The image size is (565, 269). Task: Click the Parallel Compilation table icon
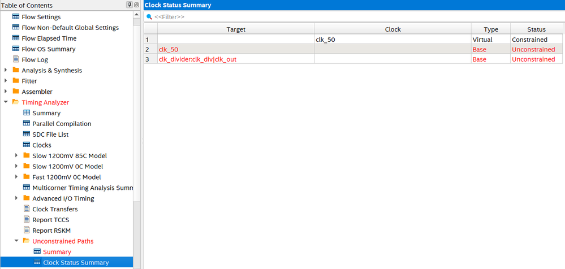(x=27, y=124)
